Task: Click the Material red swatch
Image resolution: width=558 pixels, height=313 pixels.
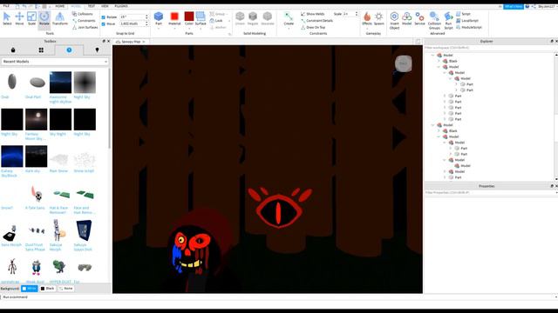Action: [174, 17]
